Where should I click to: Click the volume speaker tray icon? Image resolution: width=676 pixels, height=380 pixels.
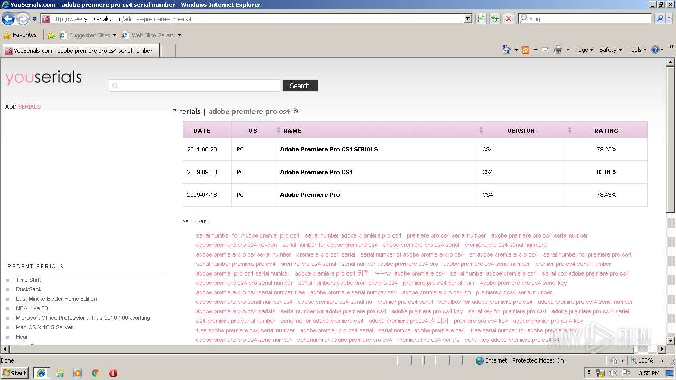613,373
